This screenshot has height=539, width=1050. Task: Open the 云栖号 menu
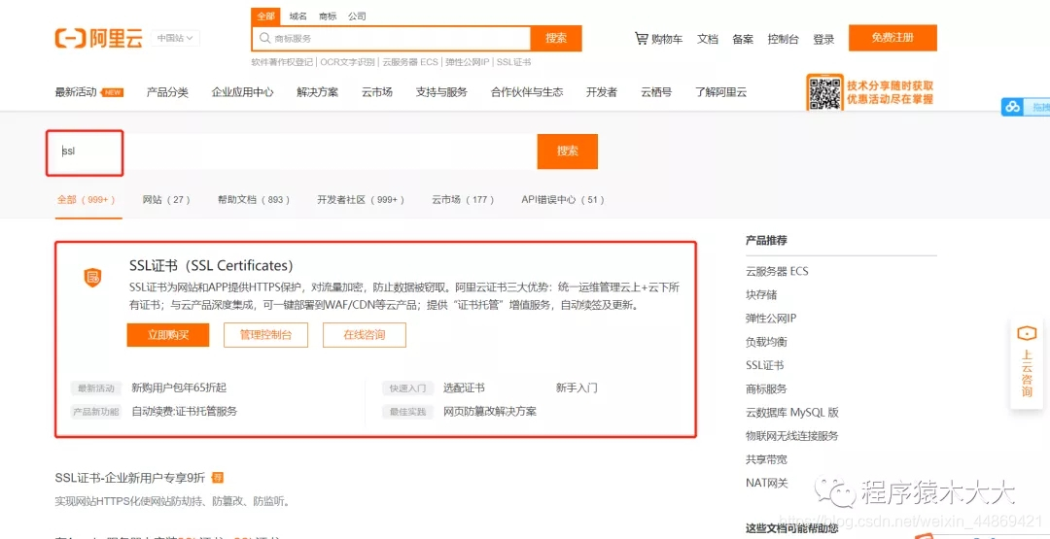tap(656, 92)
